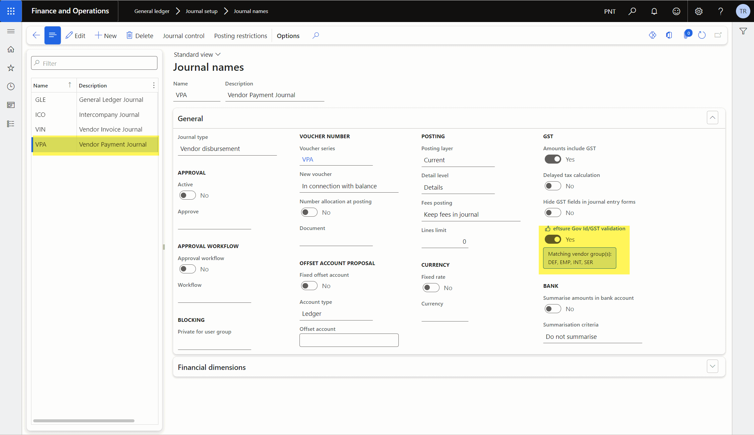Screen dimensions: 754x435
Task: Click Delete in the action pane
Action: coord(140,35)
